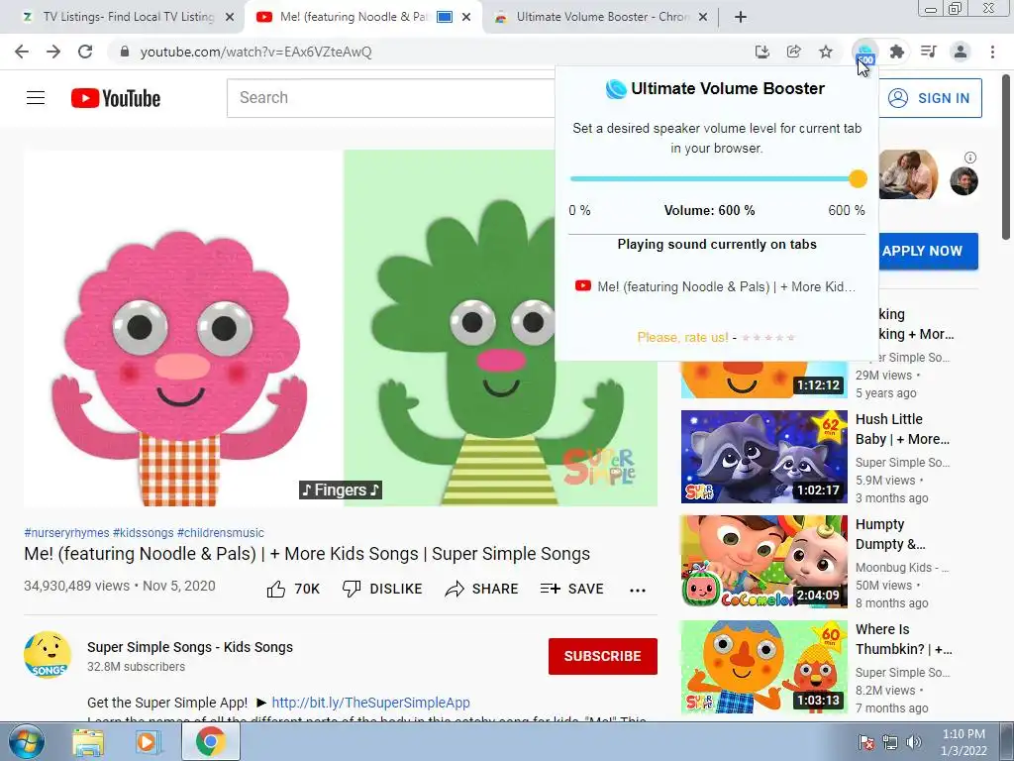Open the Chrome three-dot menu

click(x=992, y=52)
